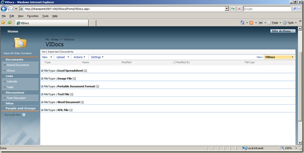Click View All Site Content link
The image size is (304, 153).
17,53
